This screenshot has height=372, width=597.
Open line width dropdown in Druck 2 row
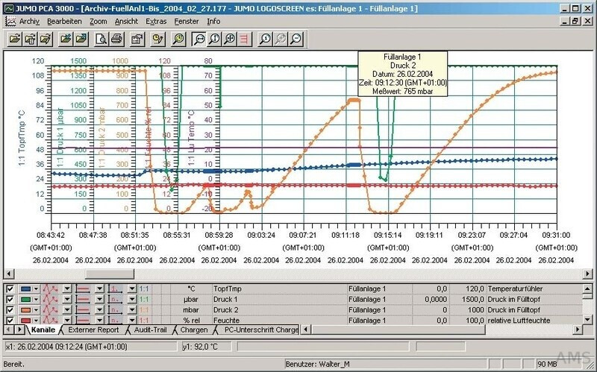[99, 310]
